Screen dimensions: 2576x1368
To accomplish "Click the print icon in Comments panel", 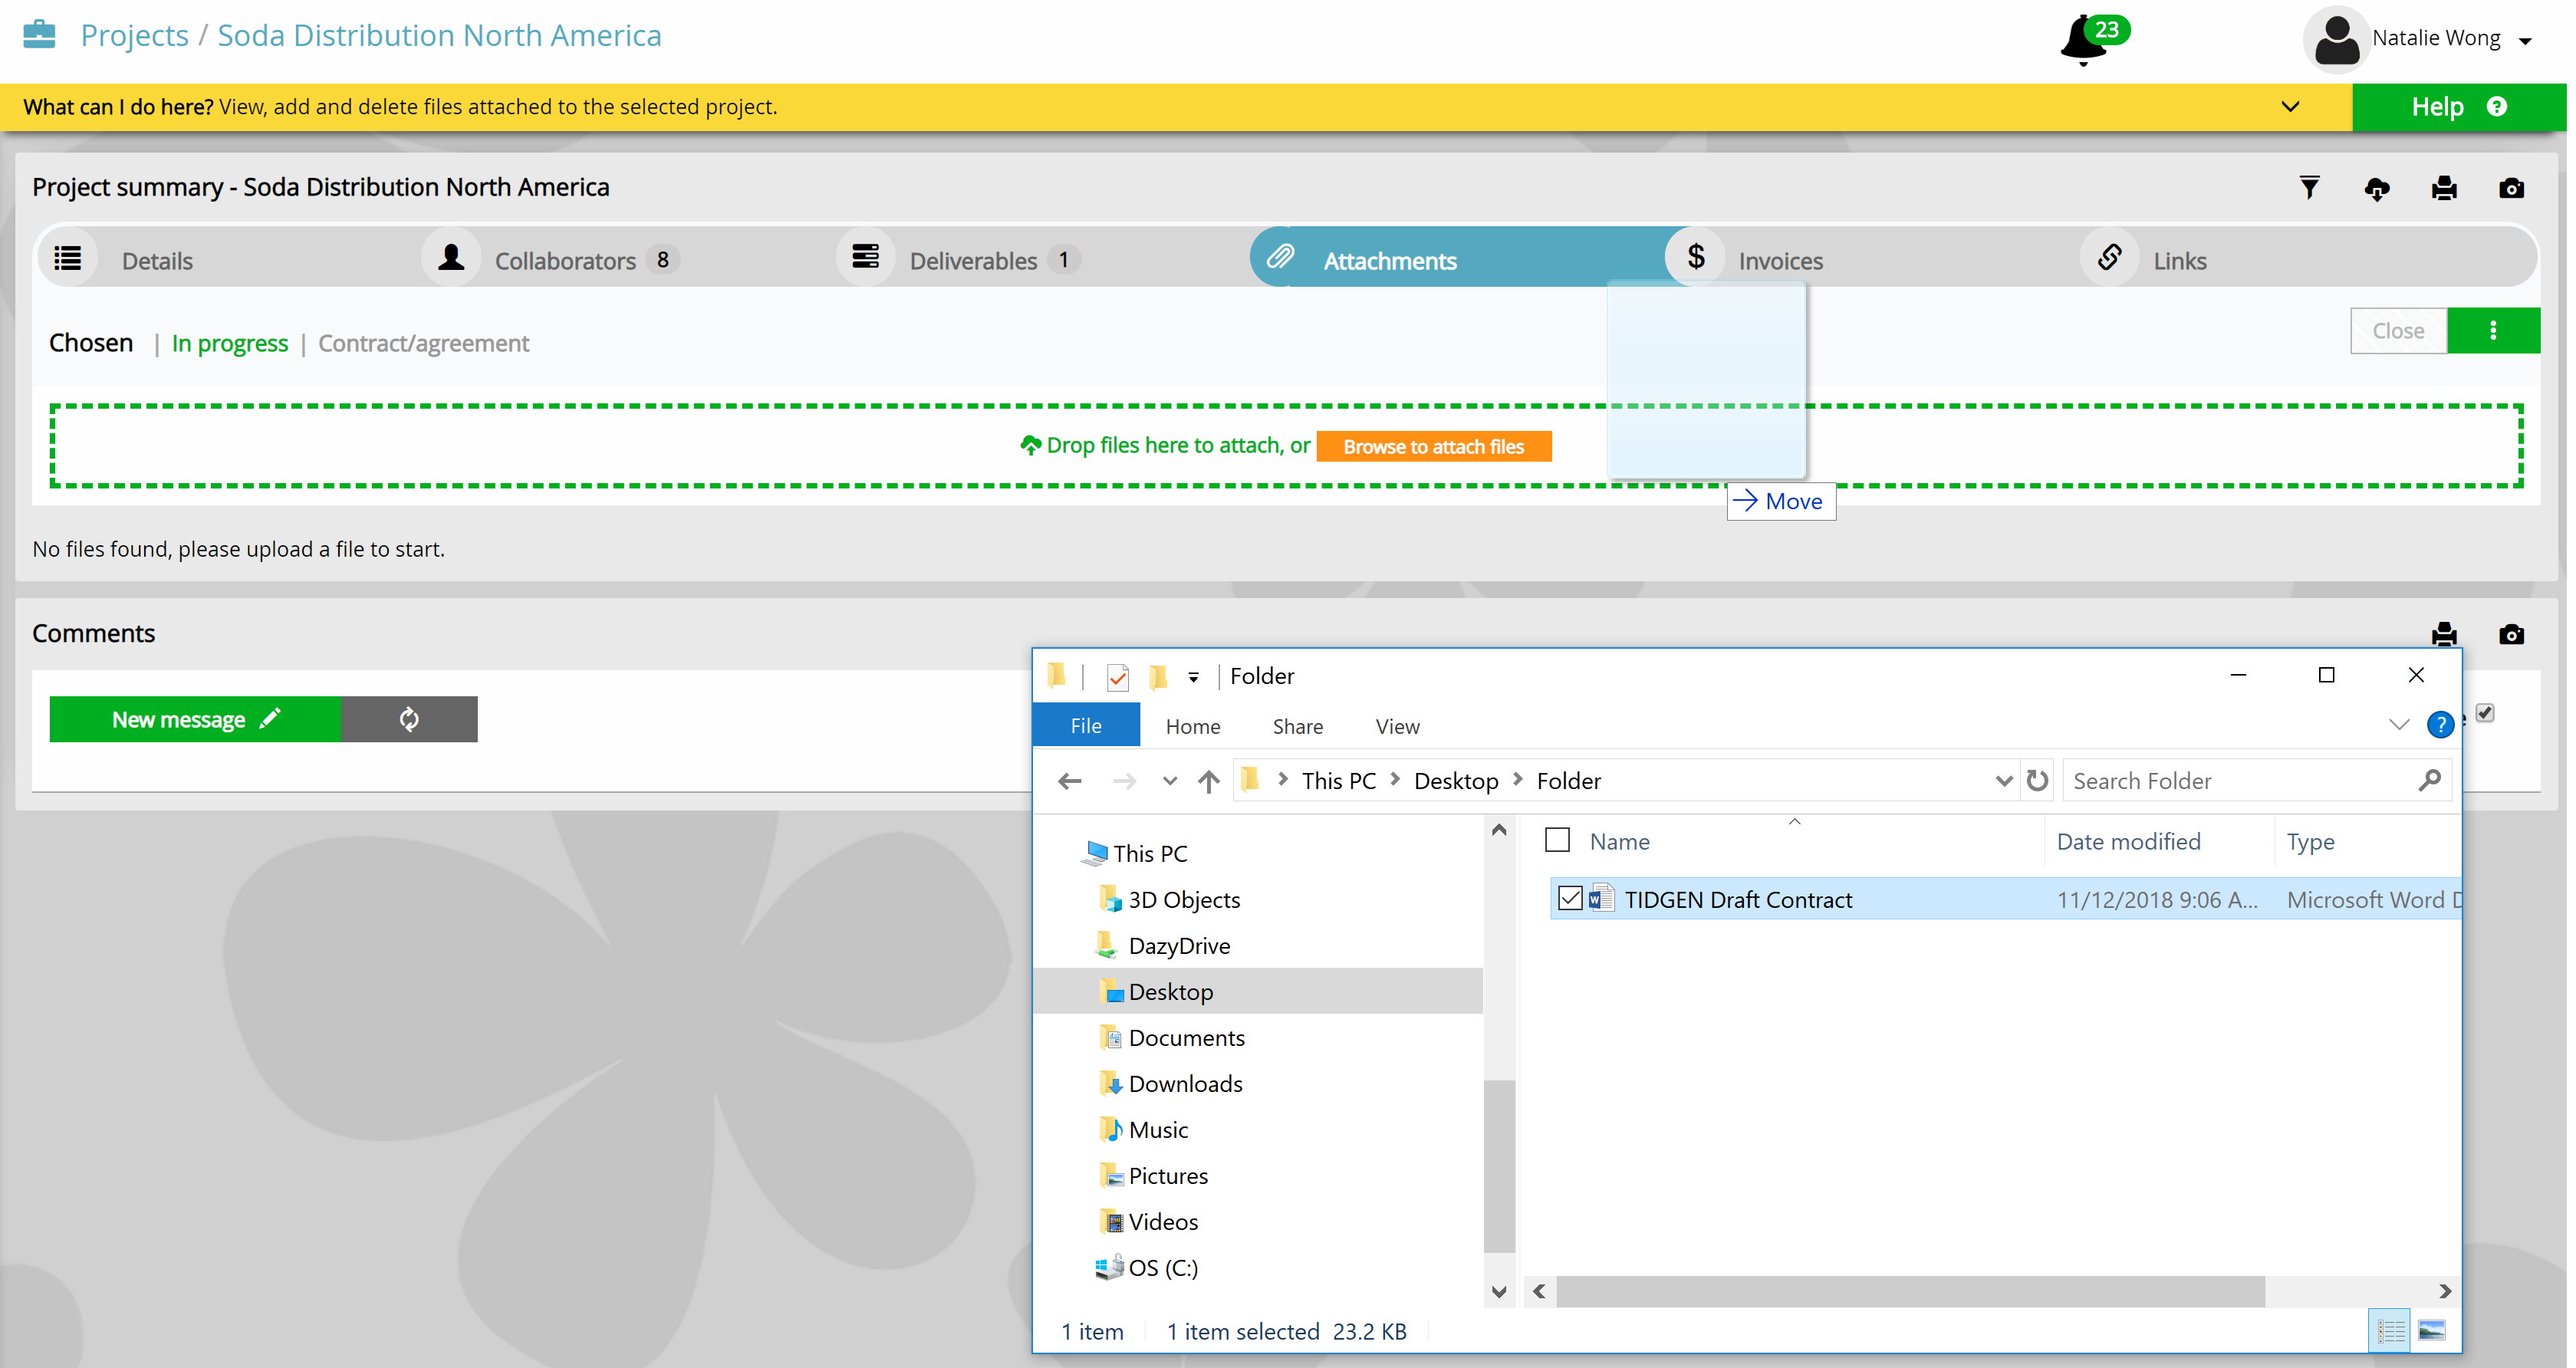I will (2444, 634).
